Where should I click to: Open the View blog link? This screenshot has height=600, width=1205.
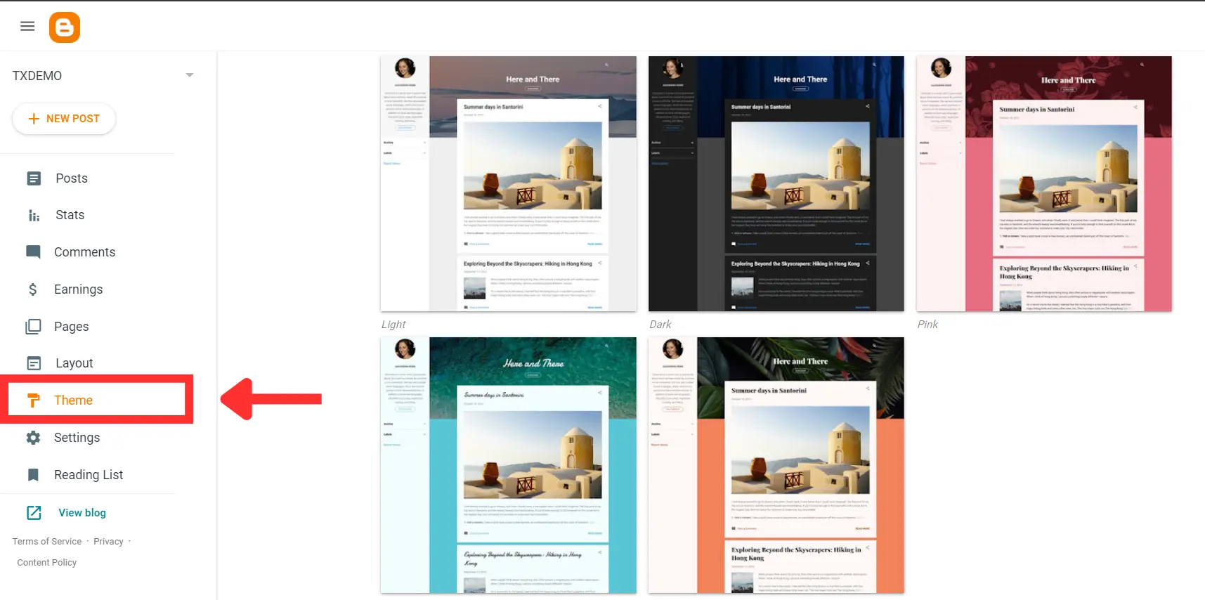point(82,513)
